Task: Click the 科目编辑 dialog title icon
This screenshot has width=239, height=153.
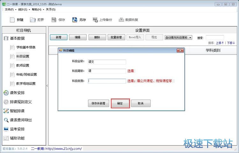Action: 61,50
